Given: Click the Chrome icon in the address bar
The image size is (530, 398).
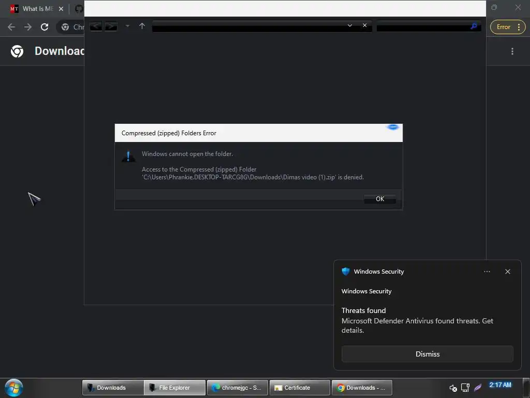Looking at the screenshot, I should pos(65,27).
